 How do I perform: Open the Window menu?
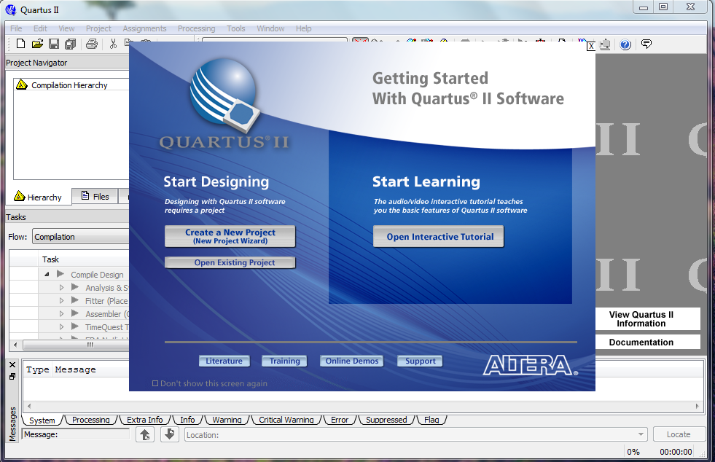coord(270,28)
